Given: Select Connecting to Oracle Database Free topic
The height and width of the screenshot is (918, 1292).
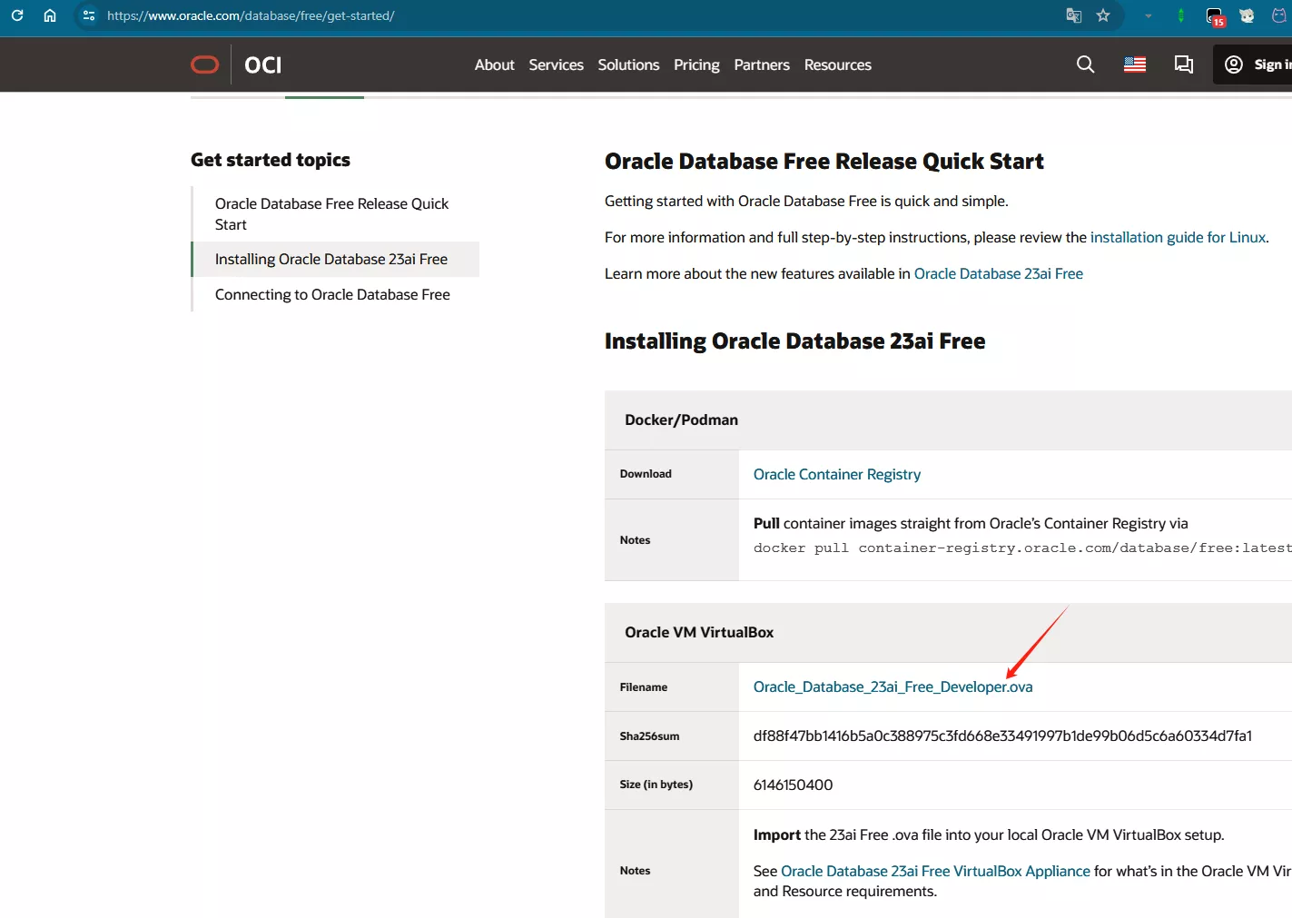Looking at the screenshot, I should click(x=332, y=294).
